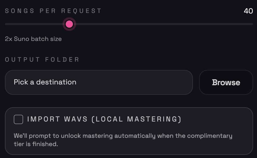Viewport: 257px width, 158px height.
Task: Click the word 'Request' in the slider heading
Action: pos(81,11)
